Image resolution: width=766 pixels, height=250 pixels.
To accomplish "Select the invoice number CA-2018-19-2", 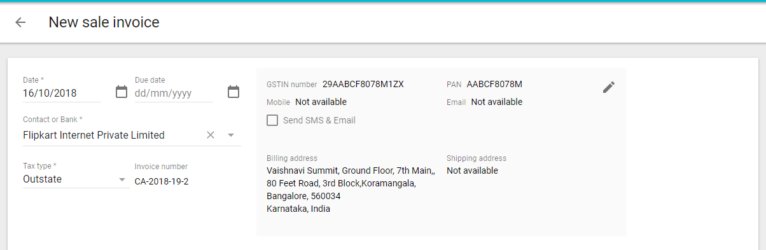I will [x=162, y=181].
